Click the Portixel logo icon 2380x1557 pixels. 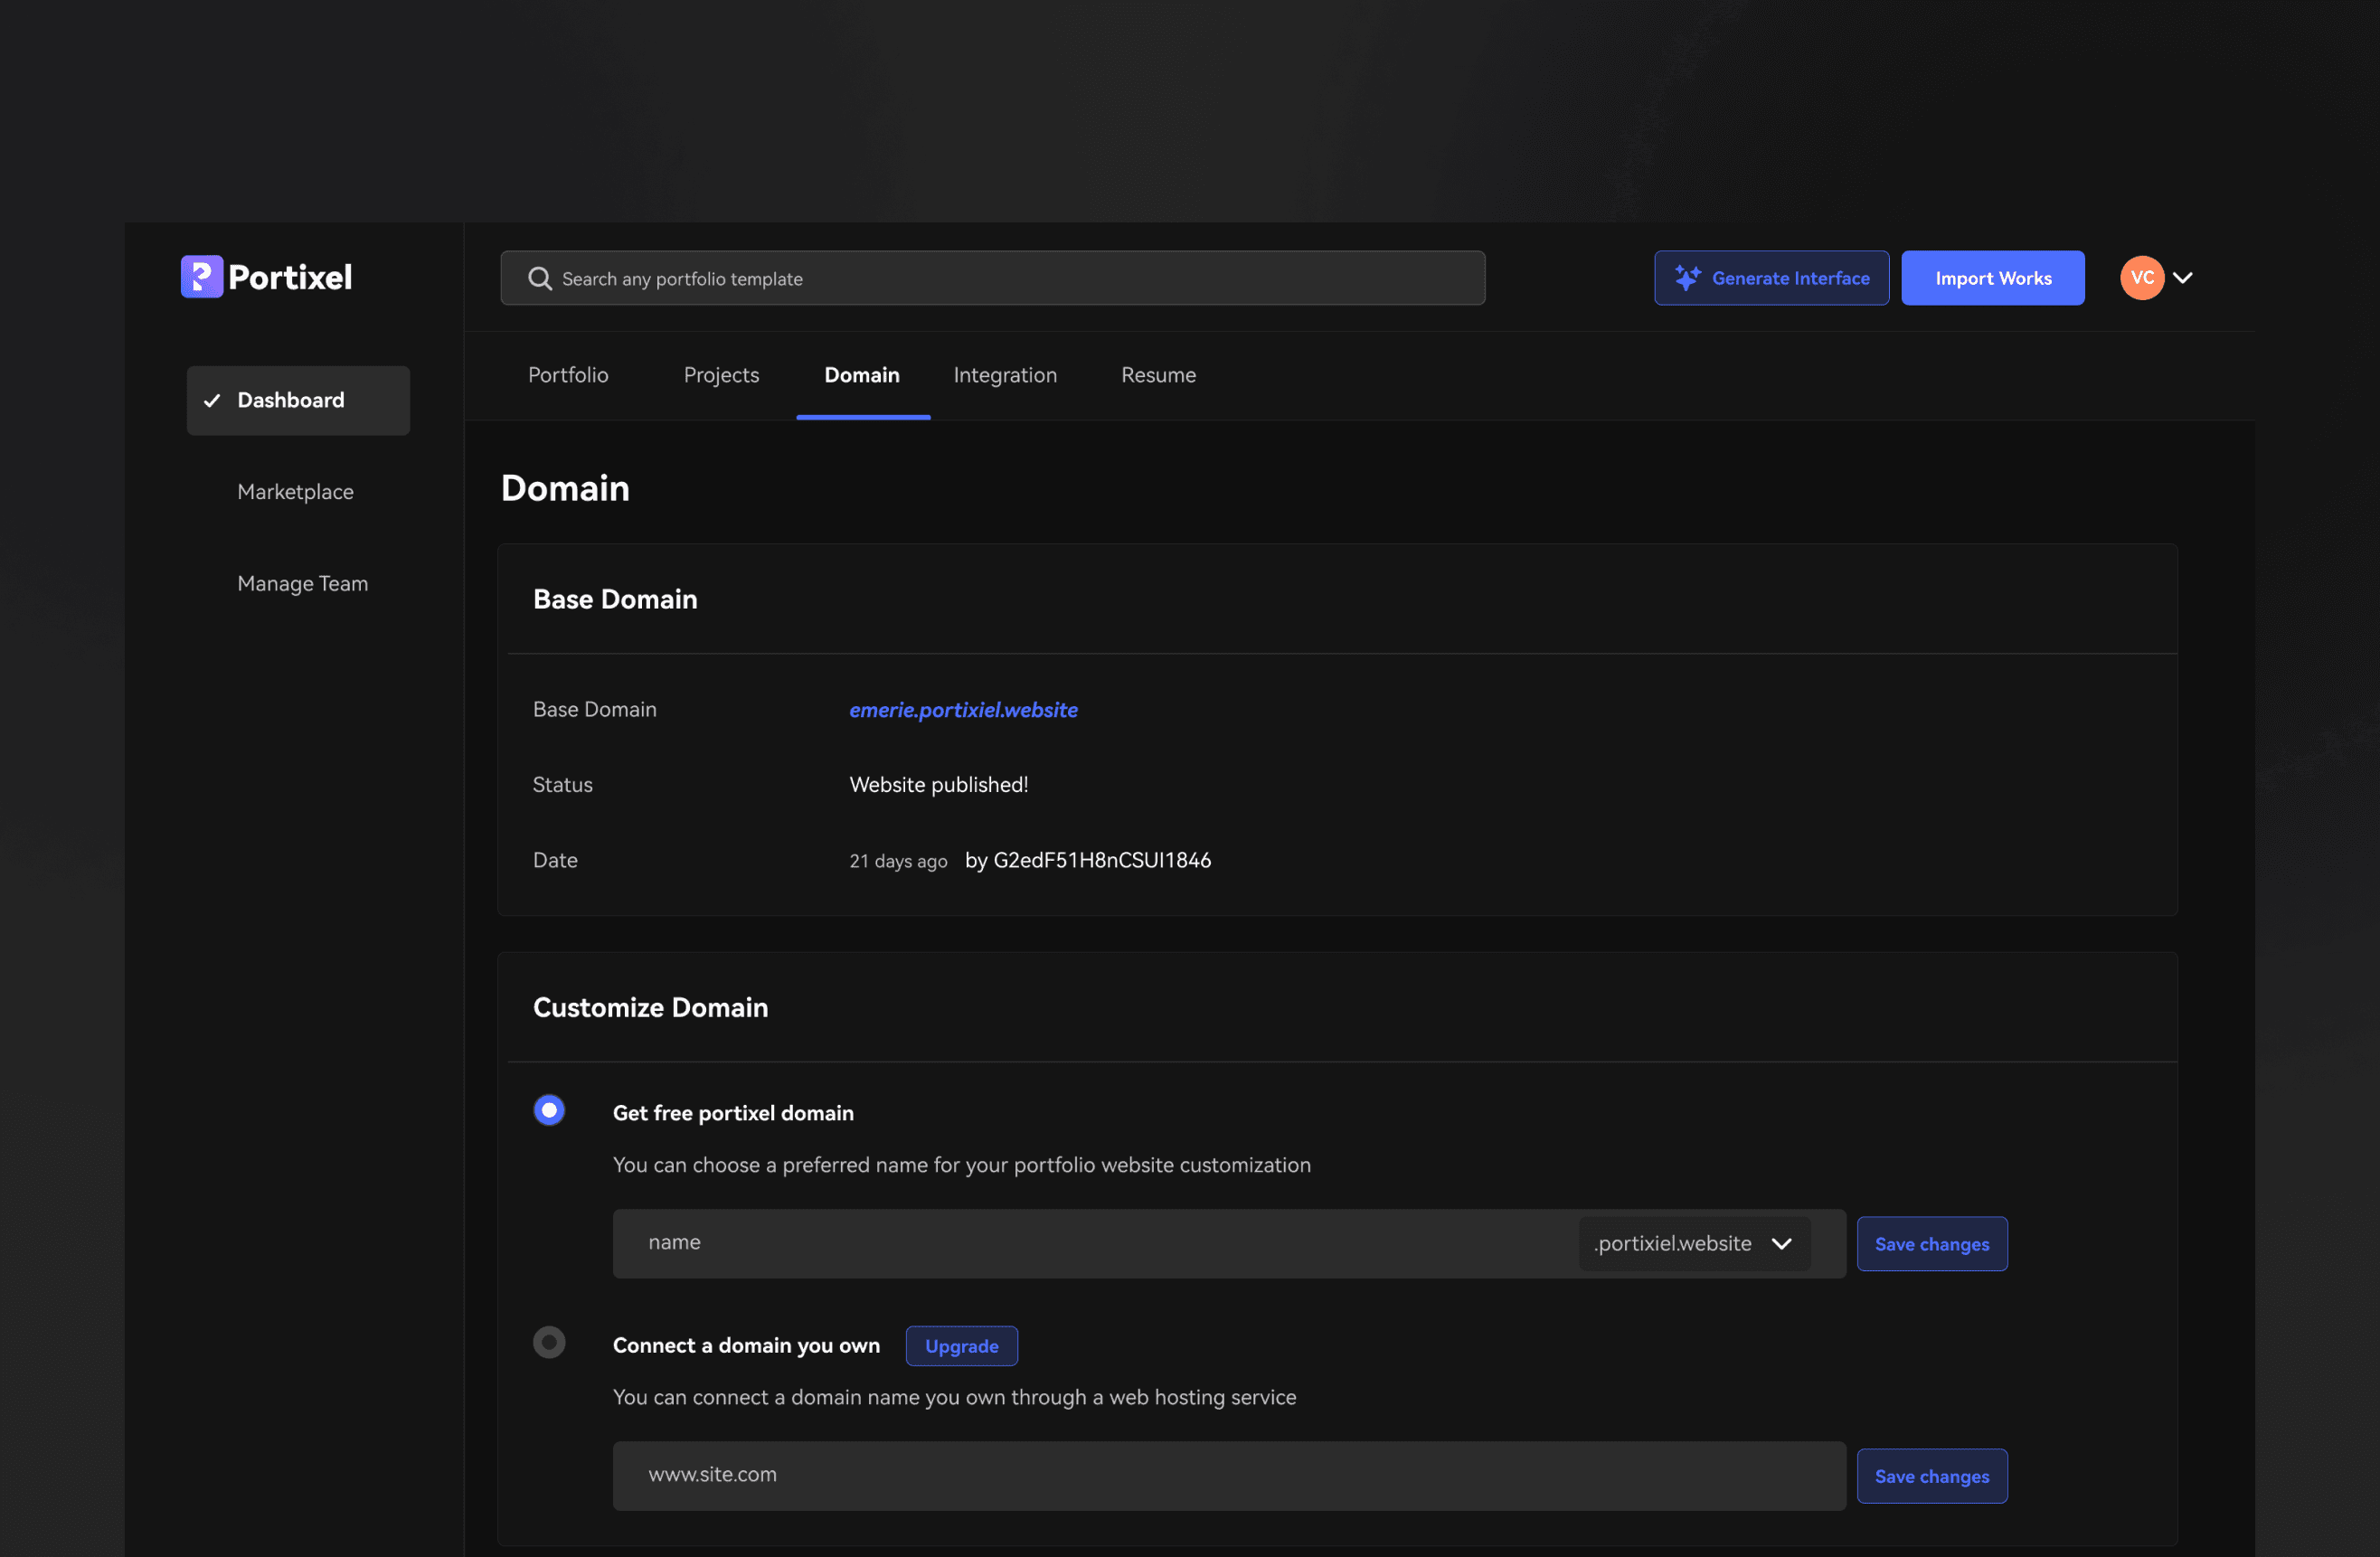tap(201, 277)
